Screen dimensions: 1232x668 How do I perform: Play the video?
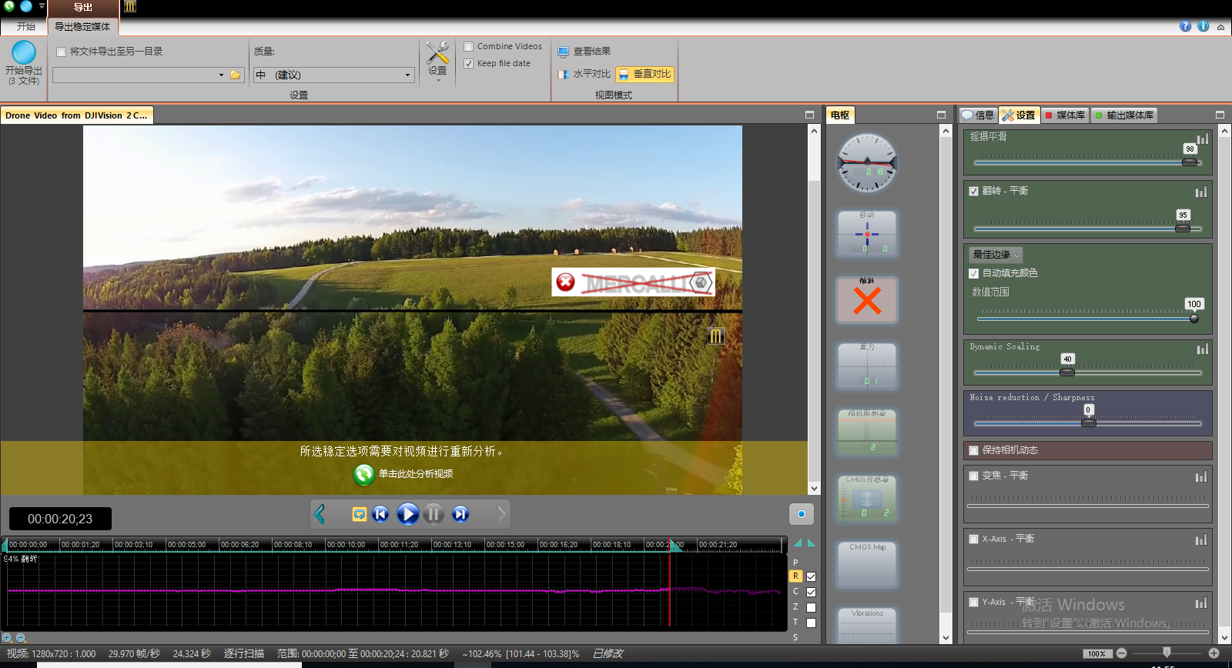(x=407, y=513)
